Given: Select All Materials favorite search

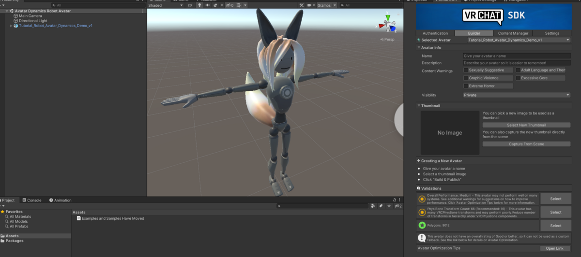Looking at the screenshot, I should pos(20,216).
